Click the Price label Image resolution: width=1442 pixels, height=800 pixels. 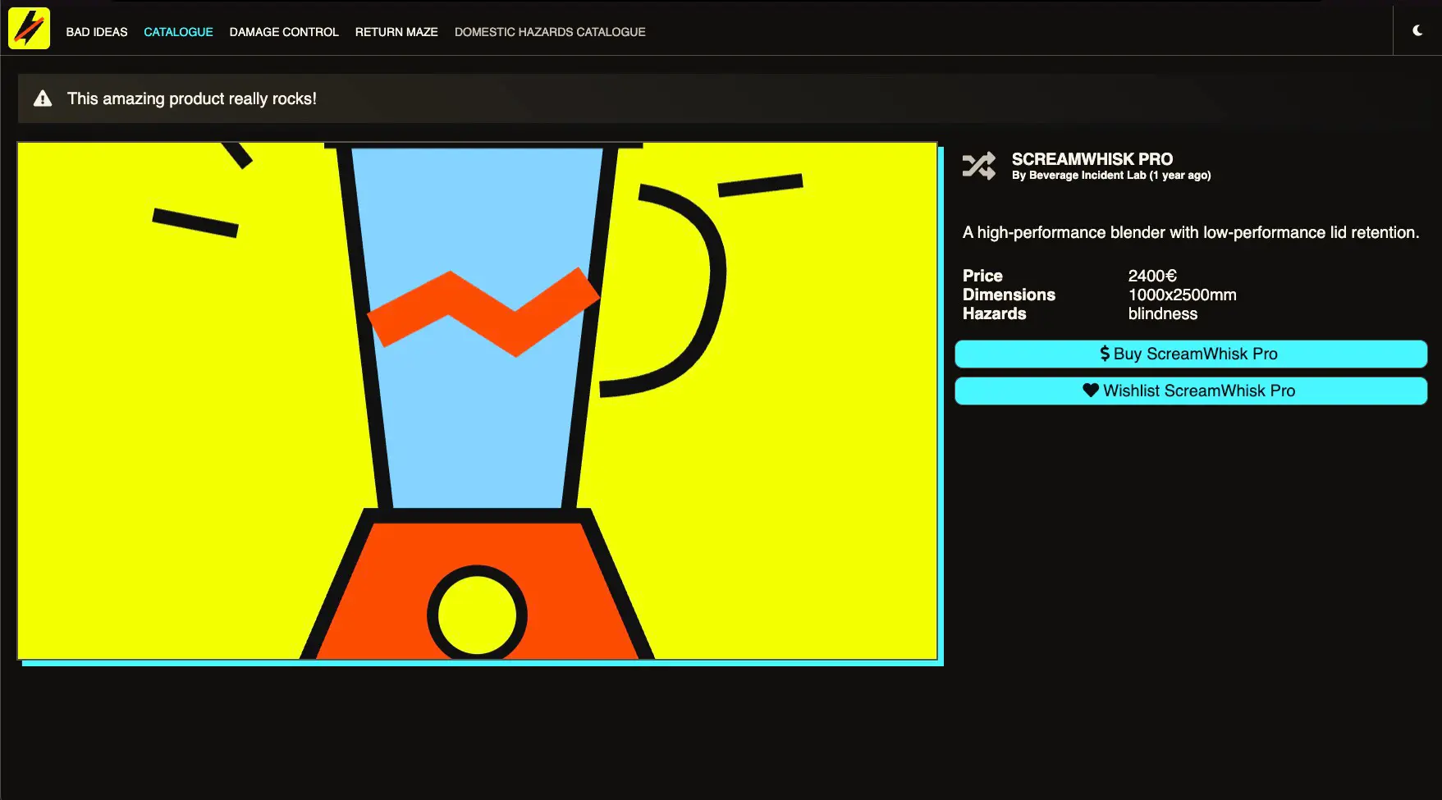[982, 276]
